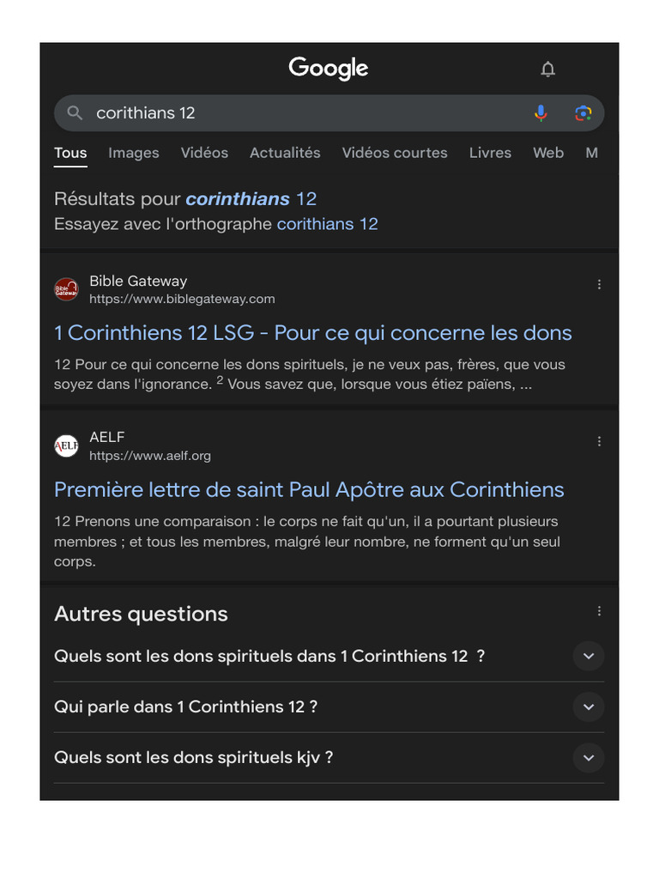Switch to the Images tab
Viewport: 659px width, 879px height.
click(134, 153)
